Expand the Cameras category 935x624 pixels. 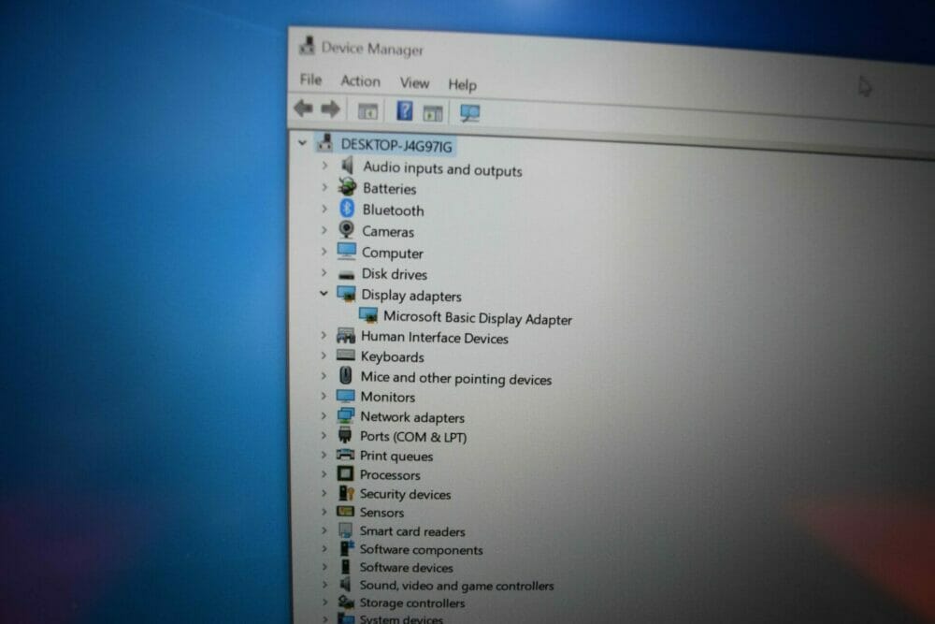coord(324,230)
